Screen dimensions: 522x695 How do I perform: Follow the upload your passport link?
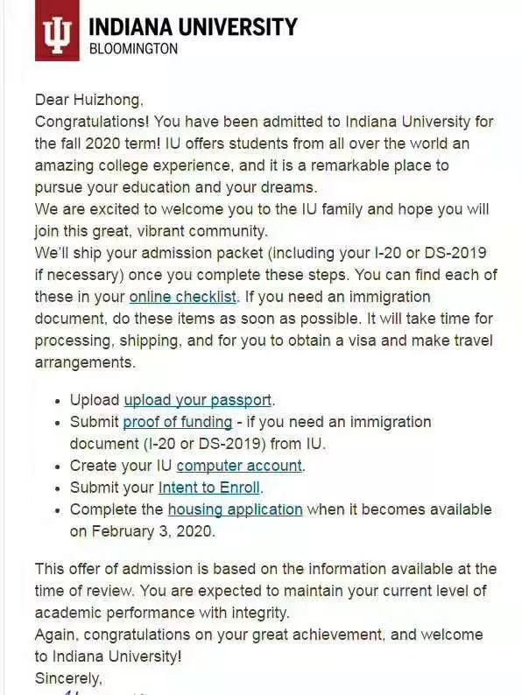click(x=197, y=400)
